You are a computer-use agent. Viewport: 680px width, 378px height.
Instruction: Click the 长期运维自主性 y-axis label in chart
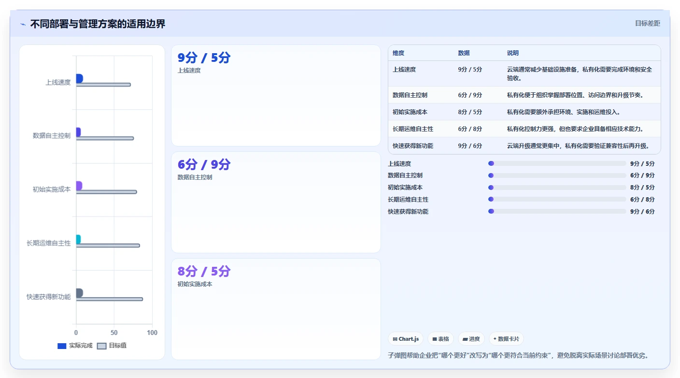coord(49,243)
